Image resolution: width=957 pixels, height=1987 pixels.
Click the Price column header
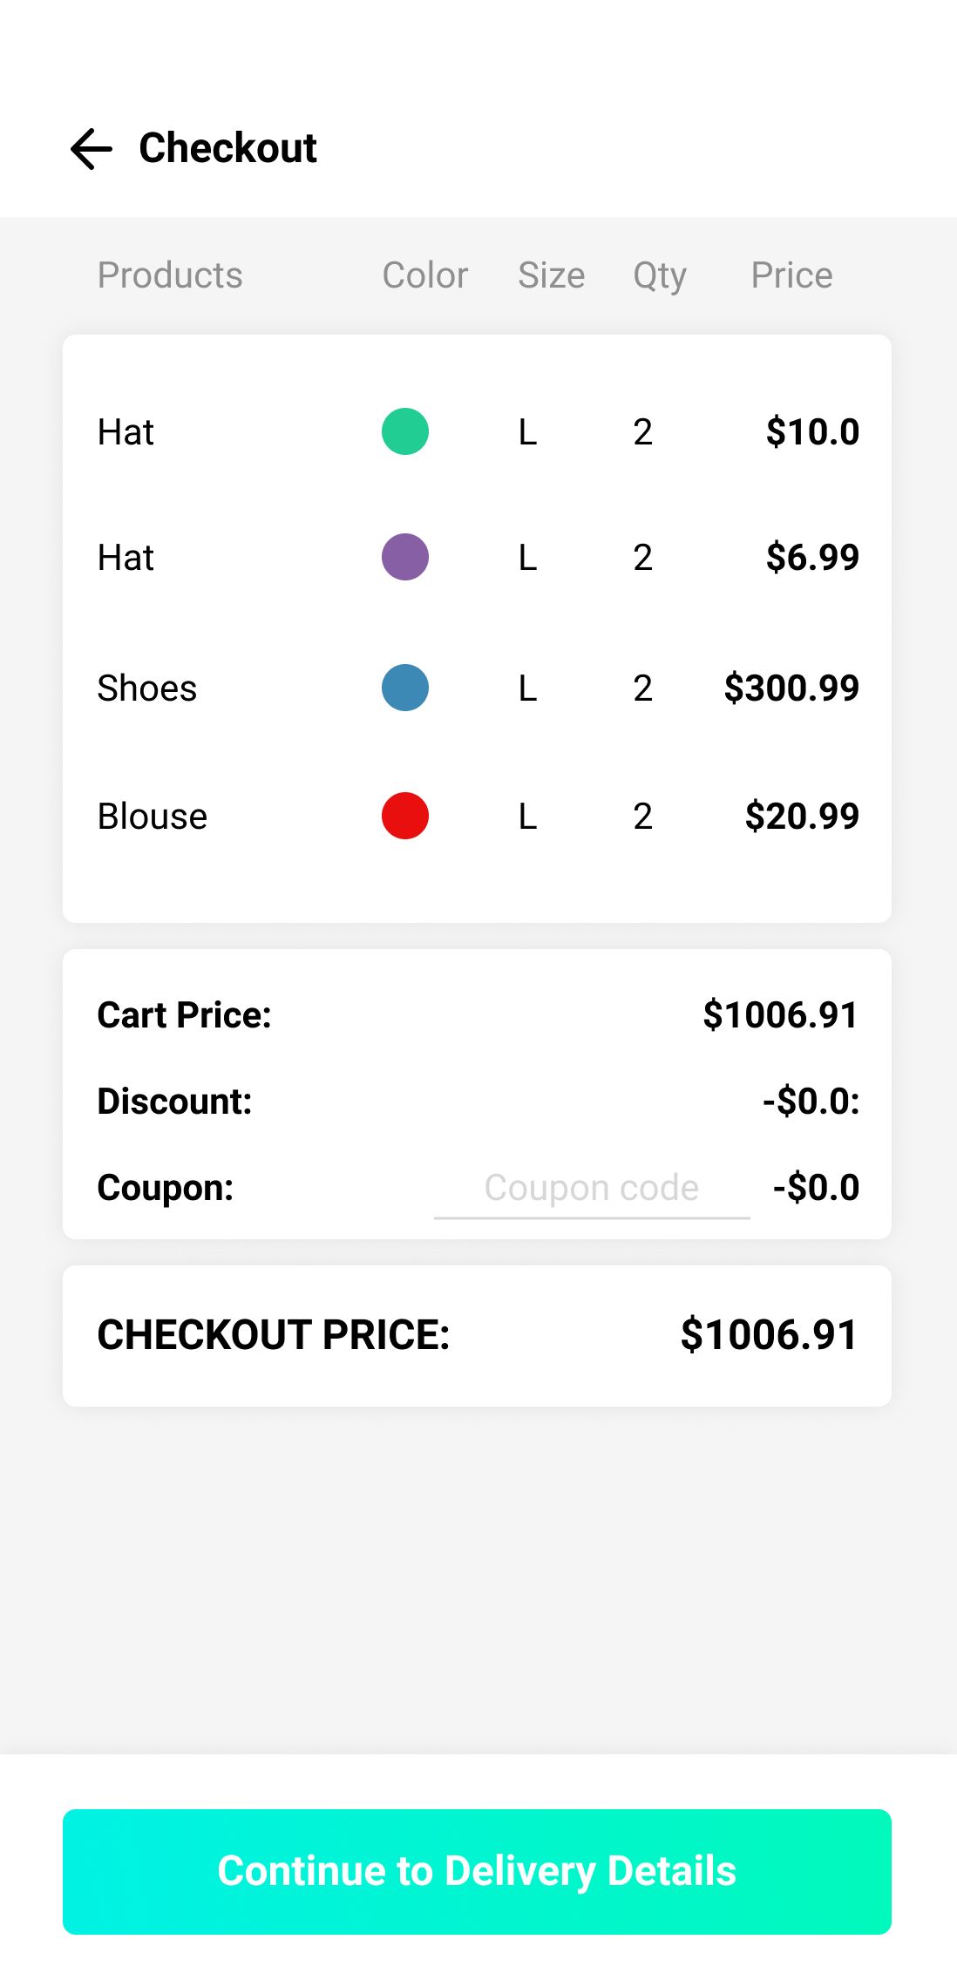(791, 275)
